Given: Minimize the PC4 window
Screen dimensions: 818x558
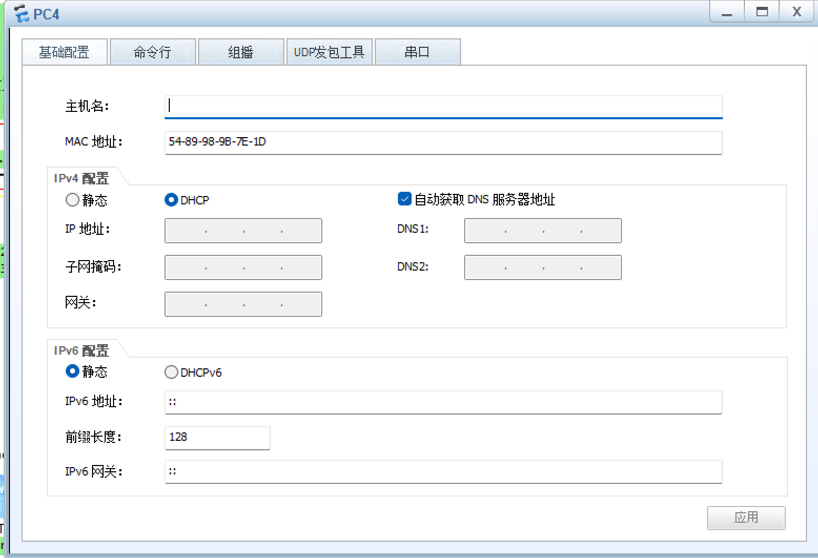Looking at the screenshot, I should (727, 12).
